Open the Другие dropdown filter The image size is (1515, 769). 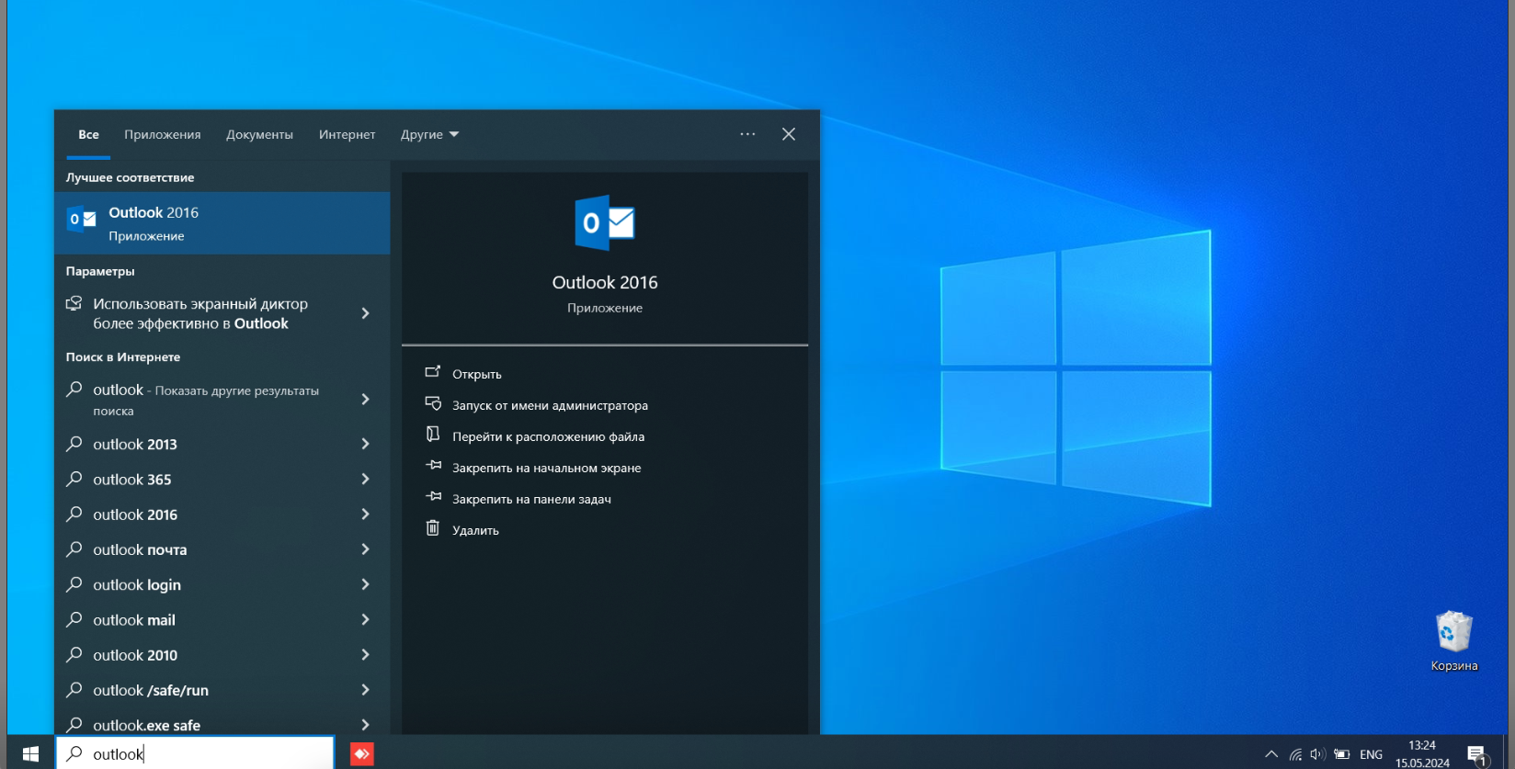[x=429, y=134]
